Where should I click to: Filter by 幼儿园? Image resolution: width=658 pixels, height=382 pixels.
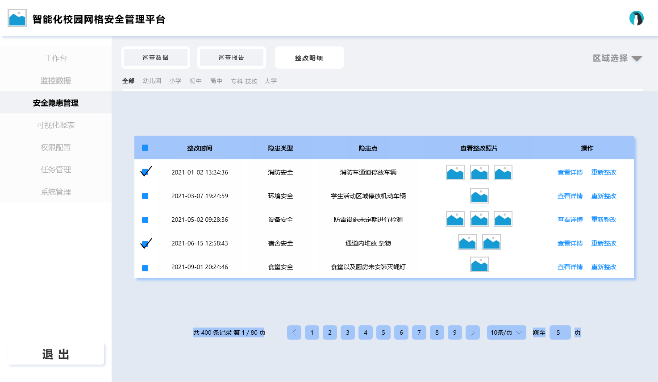coord(152,81)
